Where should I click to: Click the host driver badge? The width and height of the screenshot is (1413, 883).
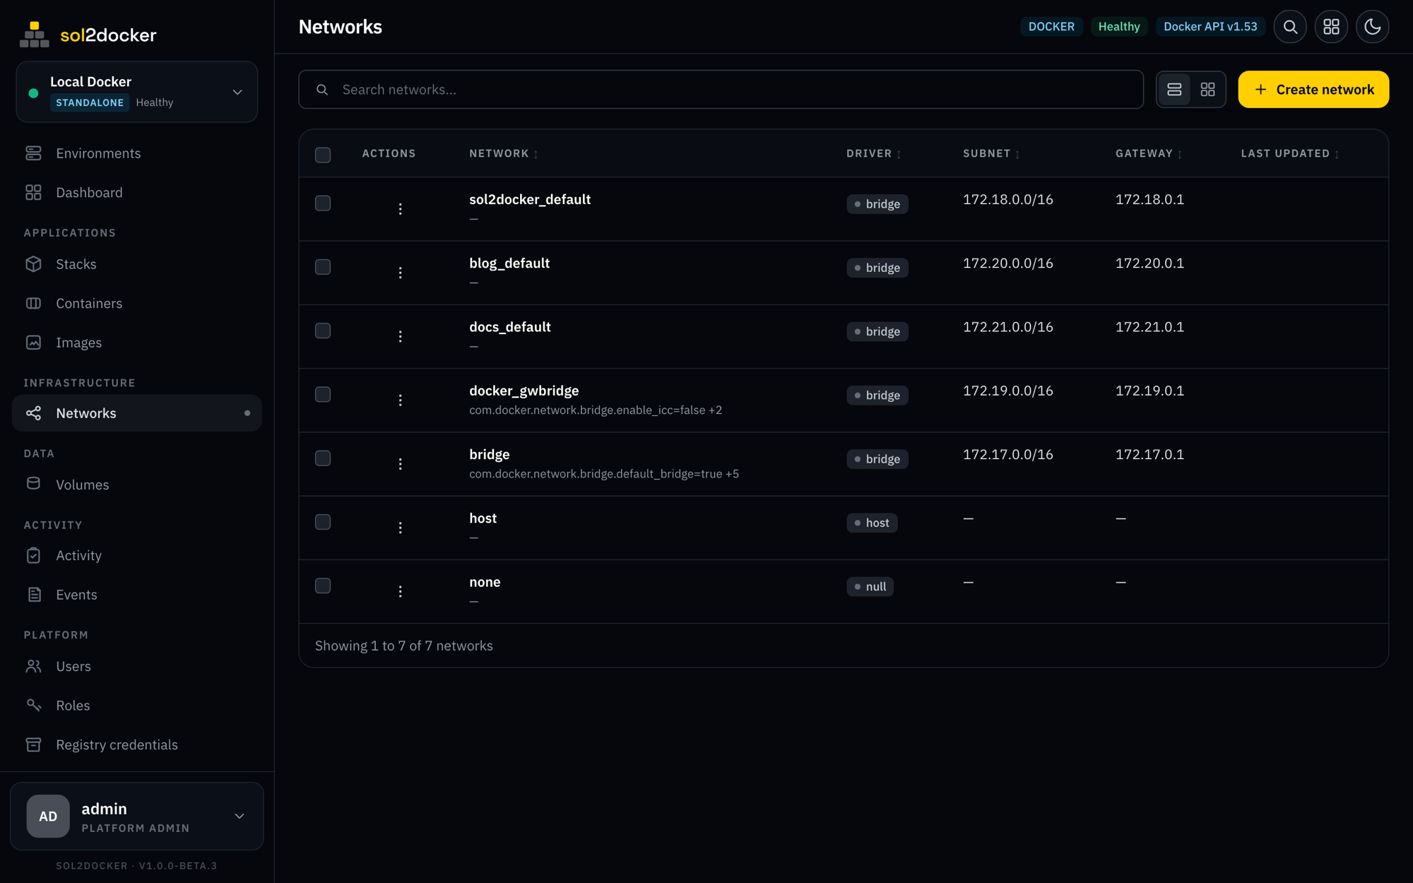click(x=872, y=523)
